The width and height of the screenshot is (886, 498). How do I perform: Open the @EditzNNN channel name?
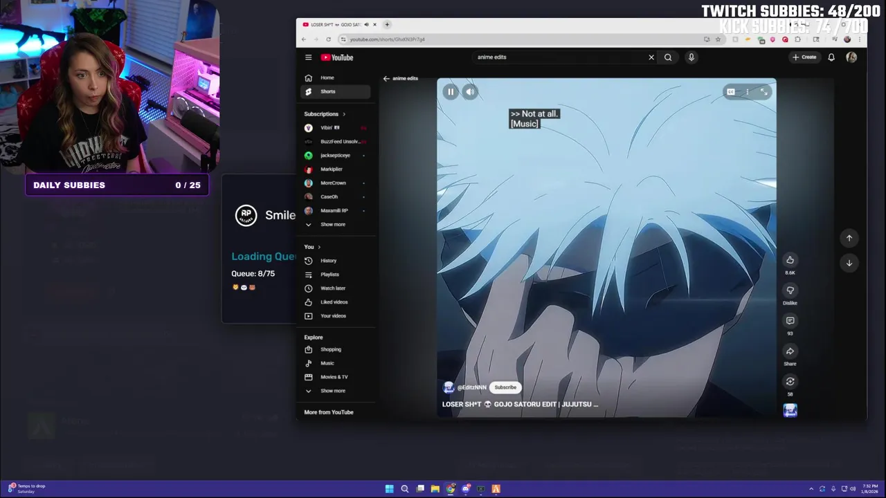(x=471, y=387)
